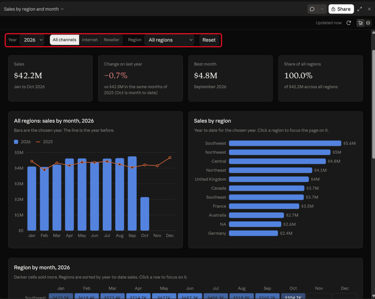Click the Aug column header in the heatmap
The height and width of the screenshot is (299, 375).
click(242, 288)
